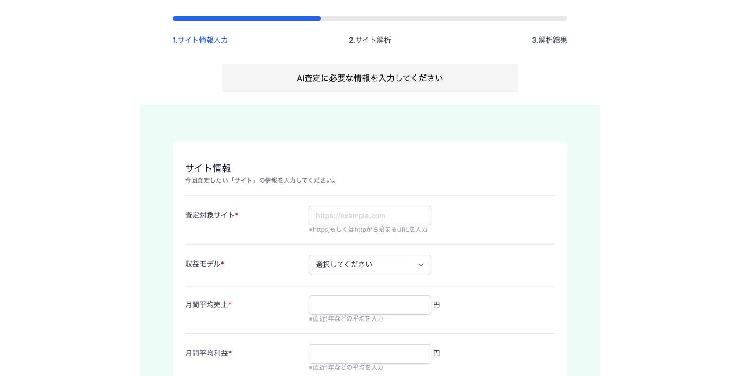Click the URL hint text below site input

368,230
